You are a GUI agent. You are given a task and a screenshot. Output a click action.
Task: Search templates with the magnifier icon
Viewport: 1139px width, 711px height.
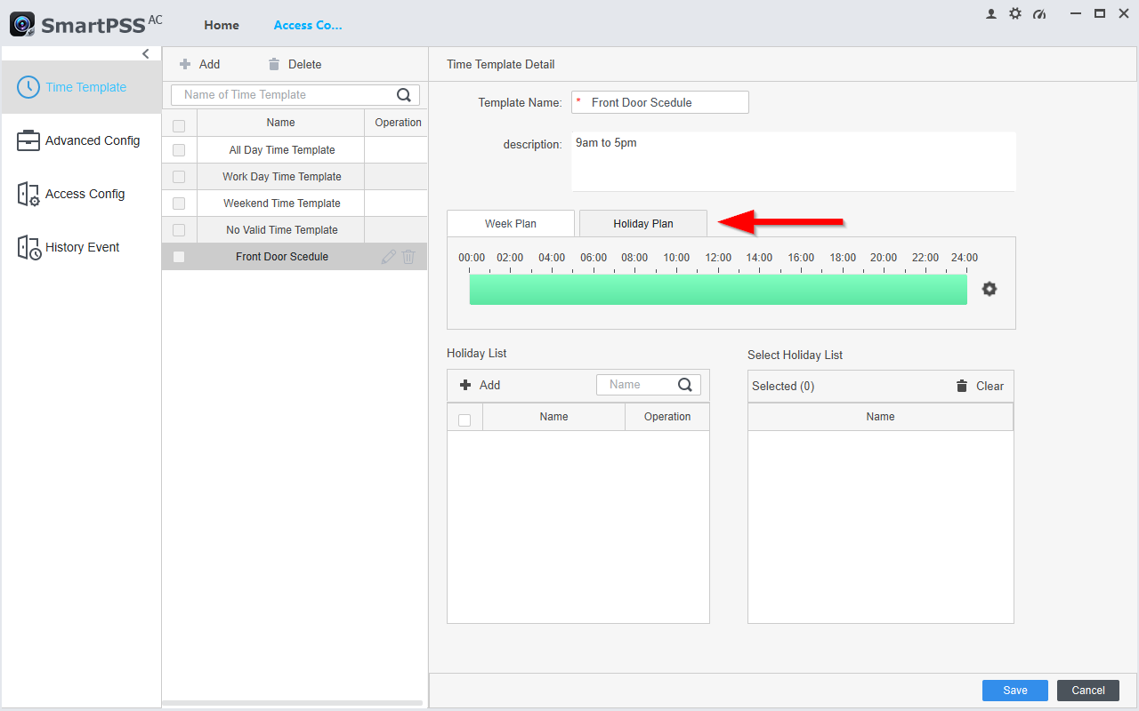tap(404, 95)
